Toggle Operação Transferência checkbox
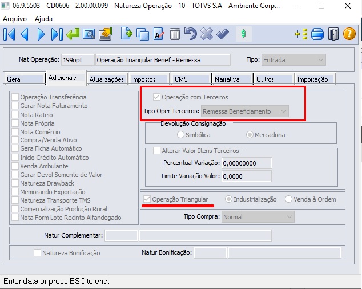This screenshot has width=362, height=289. click(15, 97)
